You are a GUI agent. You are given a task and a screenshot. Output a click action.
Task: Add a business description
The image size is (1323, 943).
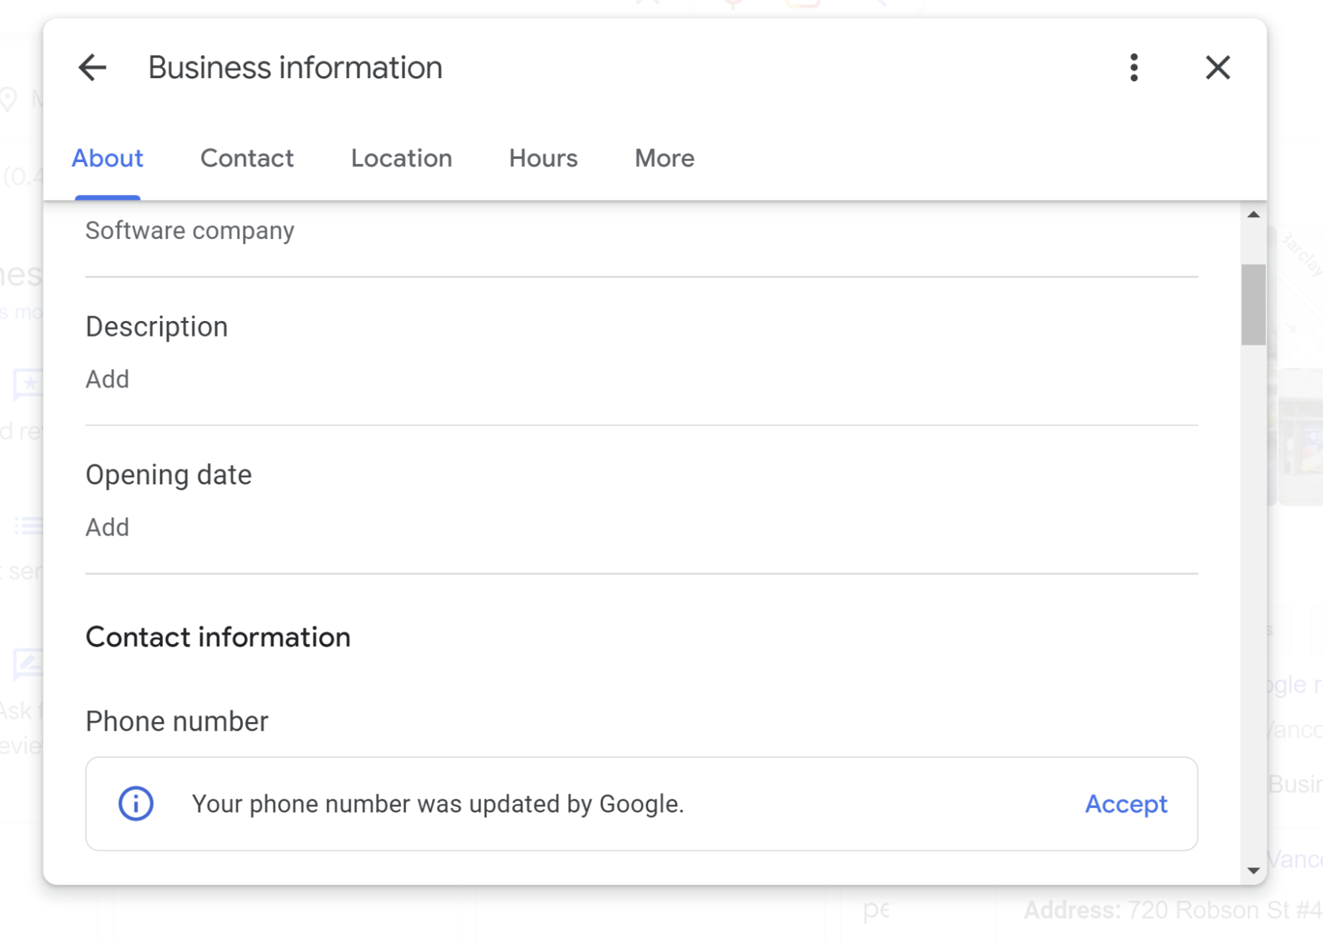(107, 379)
